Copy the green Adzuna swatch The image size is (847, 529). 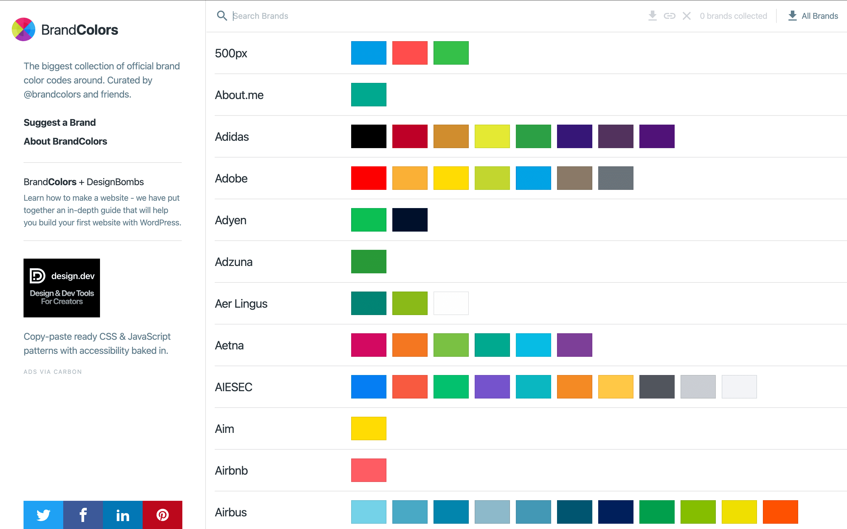(369, 261)
